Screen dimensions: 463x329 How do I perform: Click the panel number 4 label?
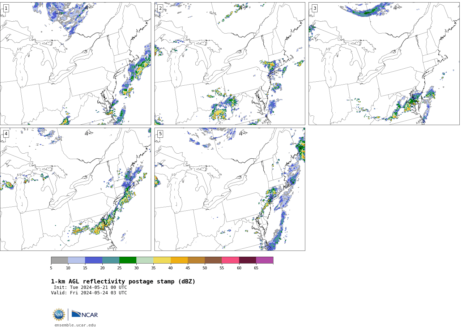point(6,134)
